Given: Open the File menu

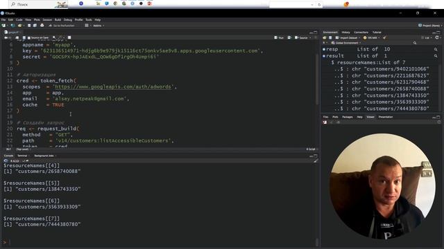Looking at the screenshot, I should click(3, 20).
